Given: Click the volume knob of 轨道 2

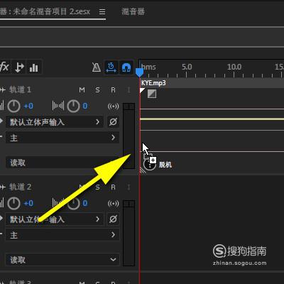Looking at the screenshot, I should [x=13, y=204].
